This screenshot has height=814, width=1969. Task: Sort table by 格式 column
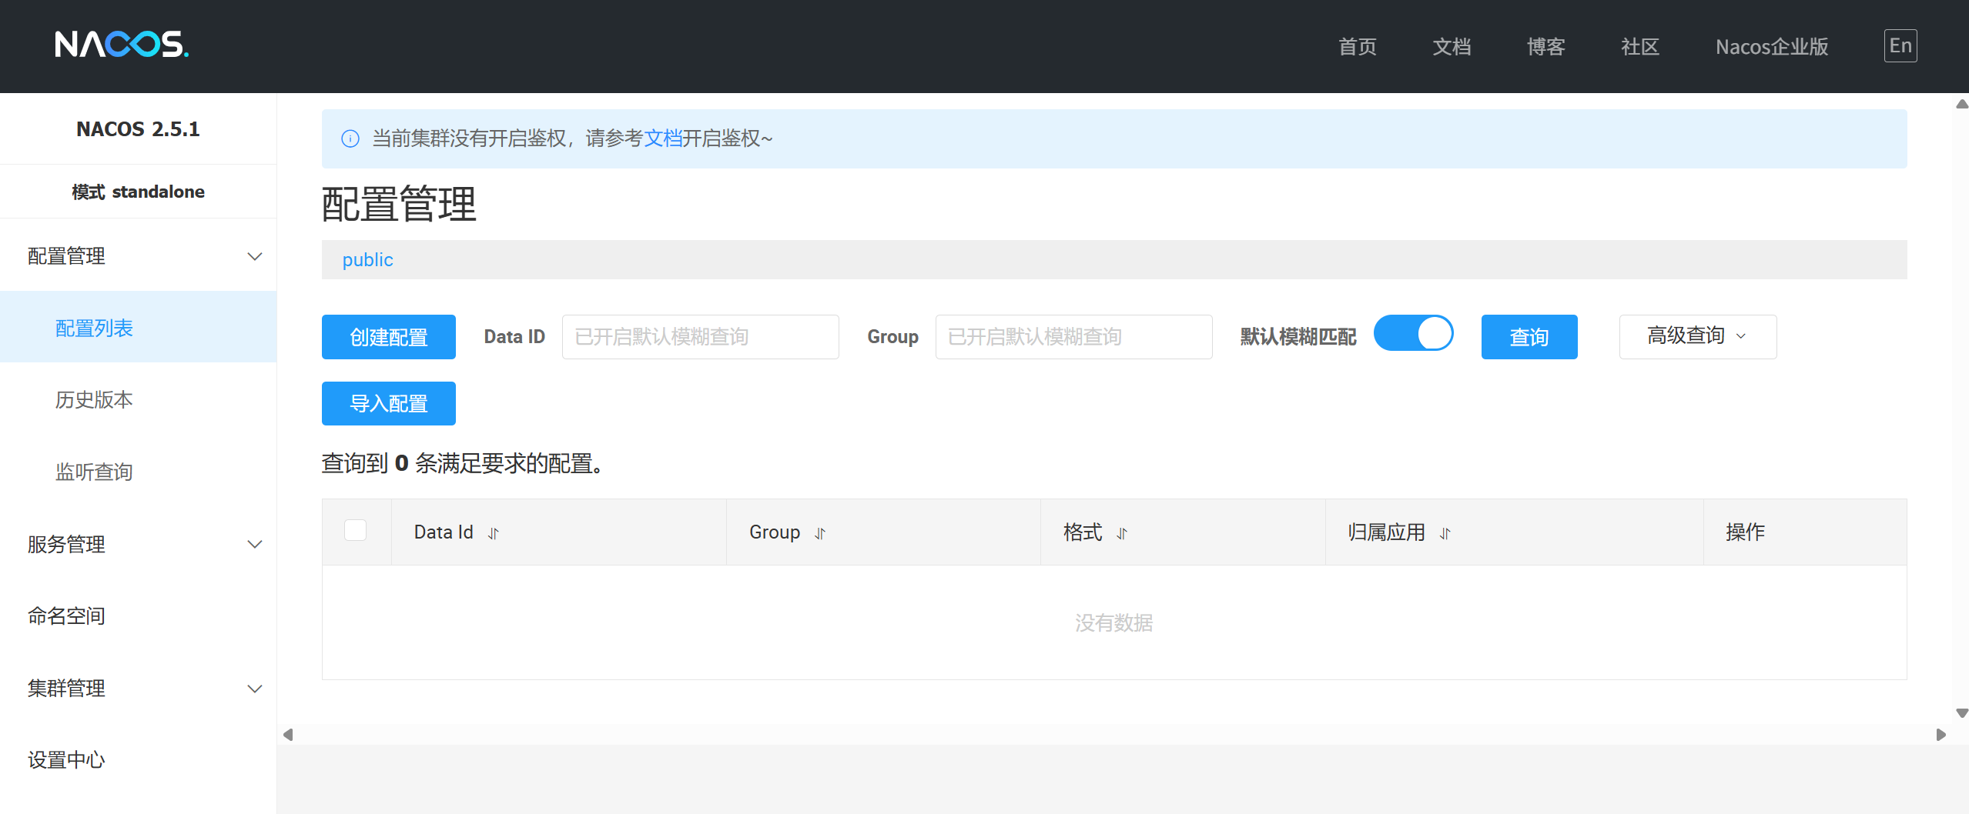[x=1122, y=533]
